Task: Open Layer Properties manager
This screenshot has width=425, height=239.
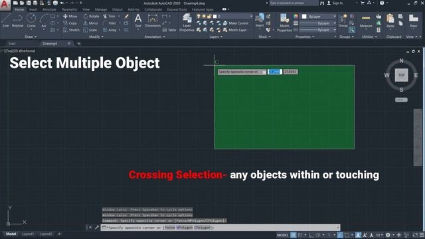Action: click(187, 23)
